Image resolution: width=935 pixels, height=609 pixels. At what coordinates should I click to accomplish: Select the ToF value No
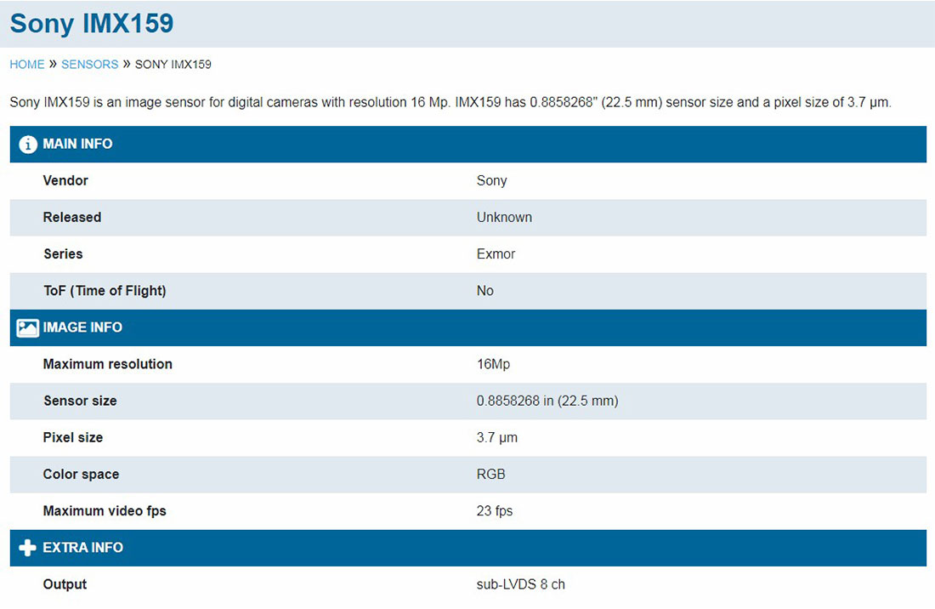point(484,291)
